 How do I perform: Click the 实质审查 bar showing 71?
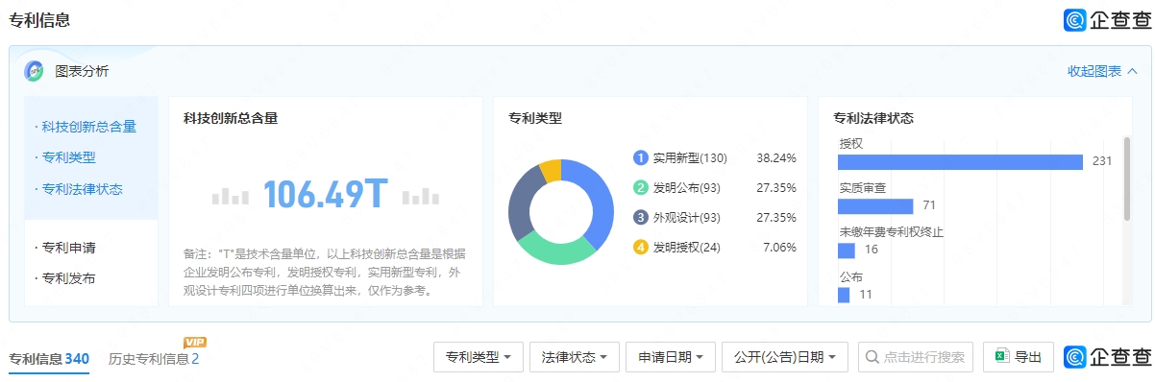[875, 206]
